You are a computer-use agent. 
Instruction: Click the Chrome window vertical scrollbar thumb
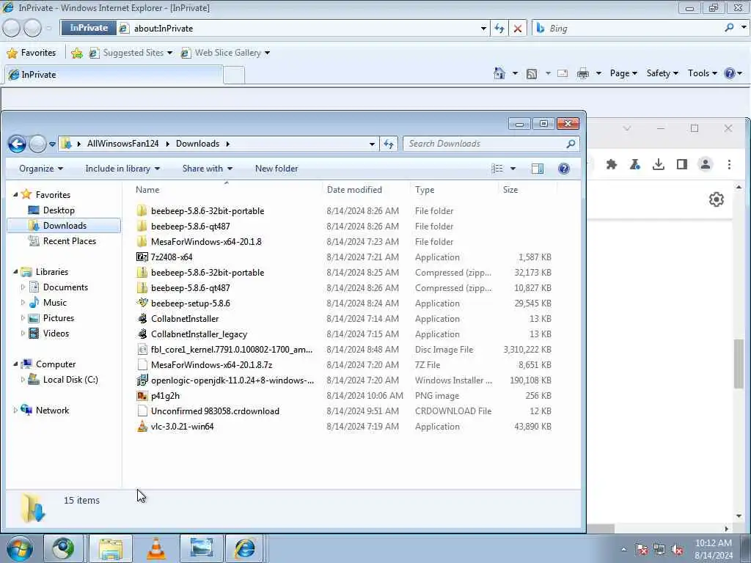[739, 364]
